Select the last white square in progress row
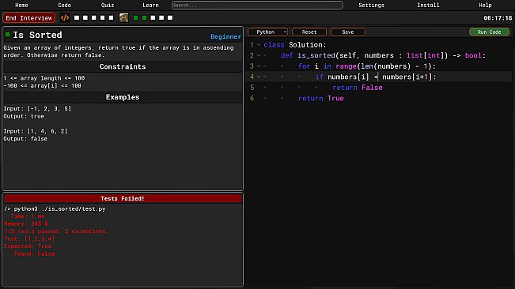The image size is (515, 289). (x=170, y=17)
